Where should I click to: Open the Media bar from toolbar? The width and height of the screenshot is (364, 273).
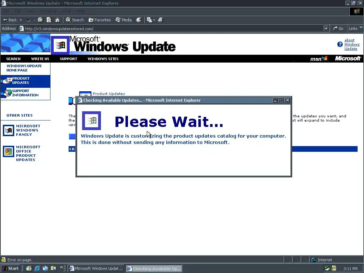pyautogui.click(x=123, y=20)
